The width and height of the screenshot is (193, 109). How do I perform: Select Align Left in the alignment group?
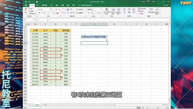click(x=63, y=13)
